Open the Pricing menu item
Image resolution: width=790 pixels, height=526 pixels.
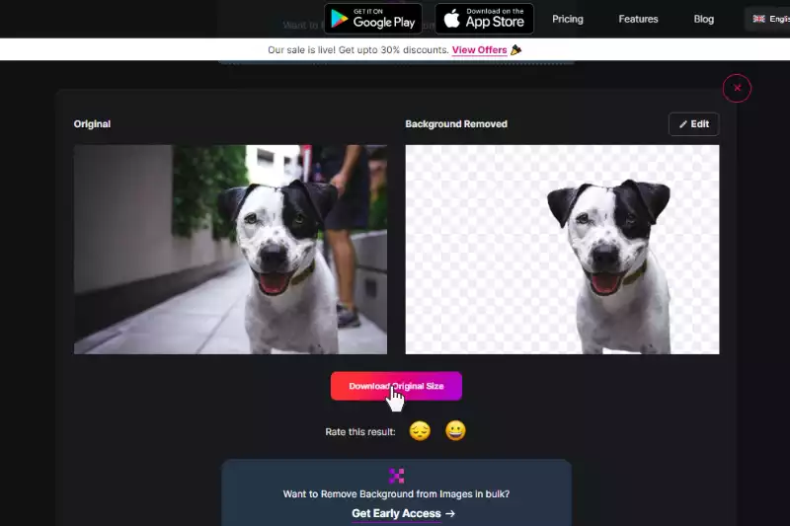567,19
